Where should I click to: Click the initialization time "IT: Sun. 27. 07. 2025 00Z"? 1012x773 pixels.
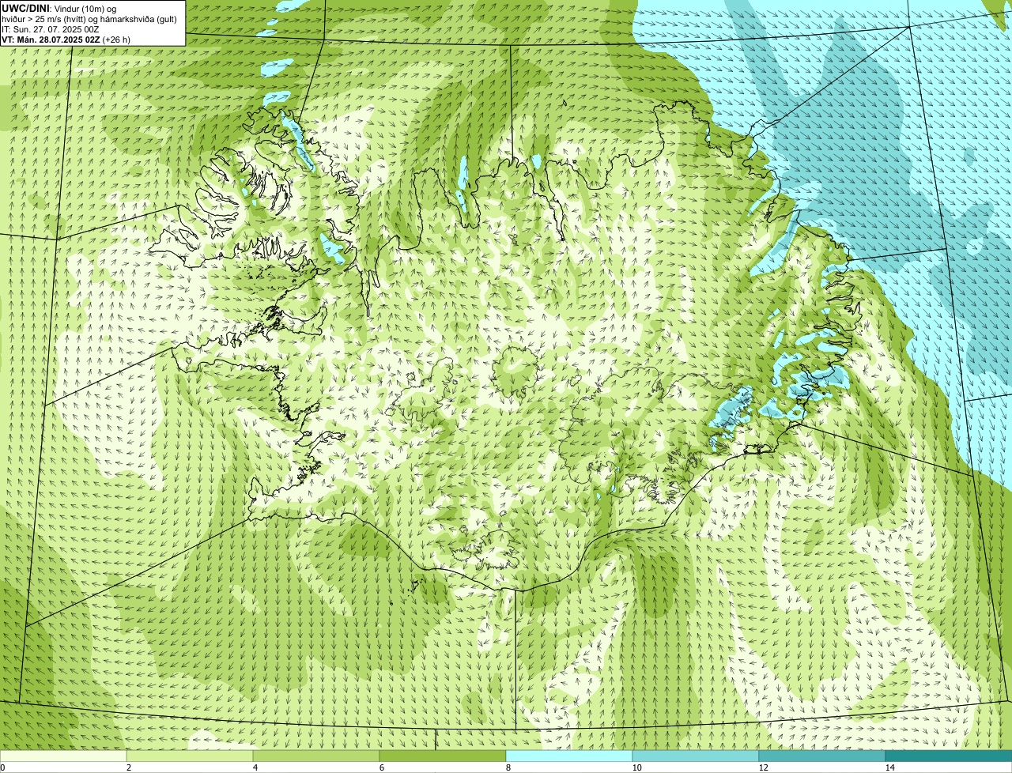[51, 28]
